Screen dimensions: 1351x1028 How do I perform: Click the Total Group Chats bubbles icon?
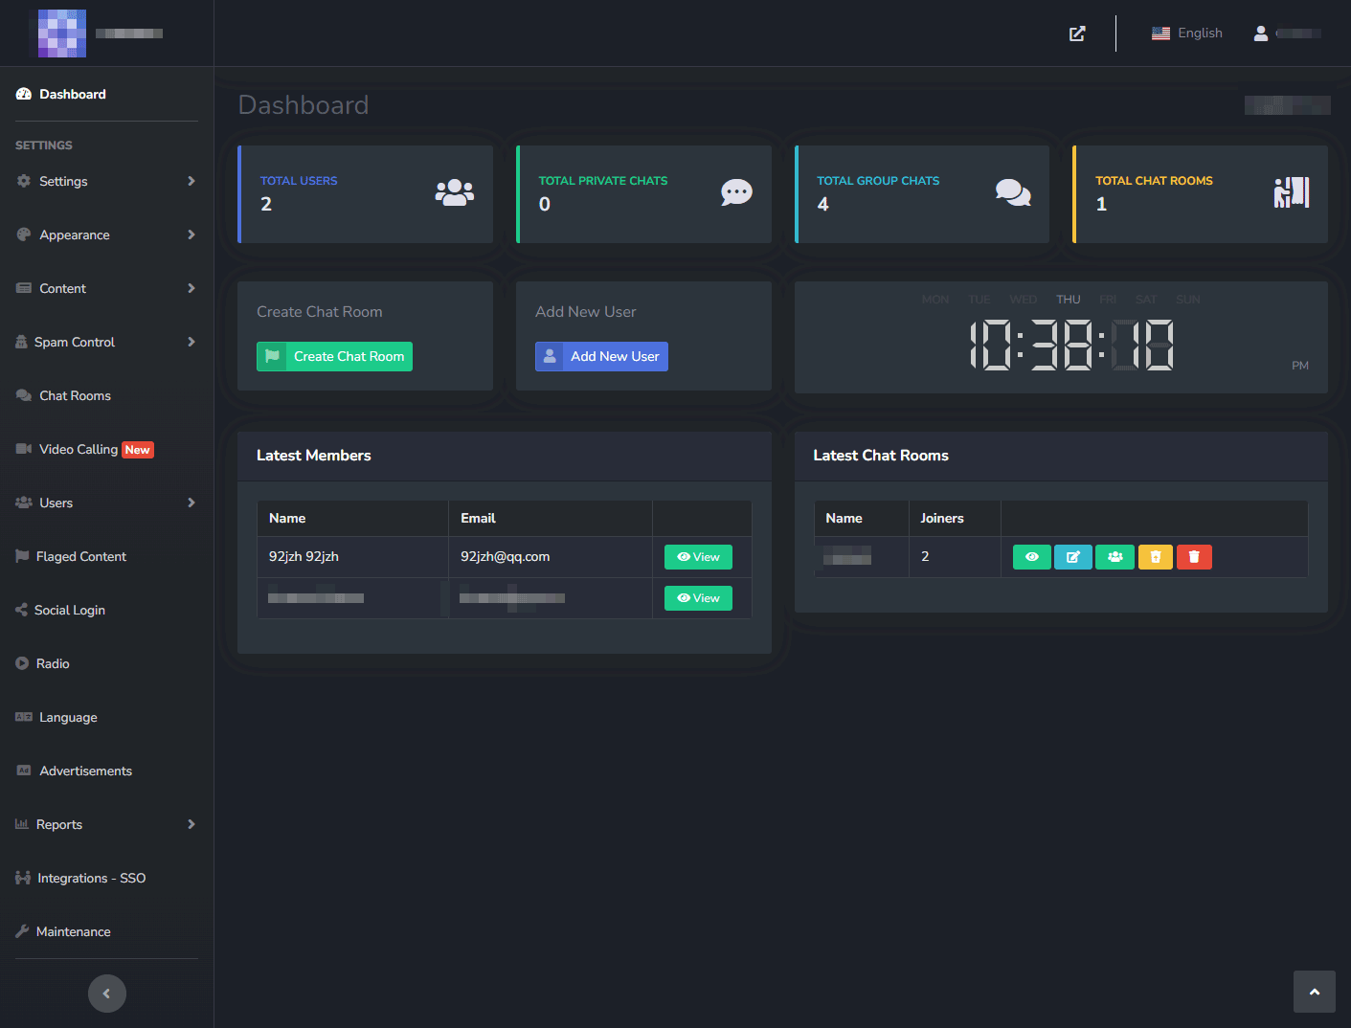click(1013, 192)
